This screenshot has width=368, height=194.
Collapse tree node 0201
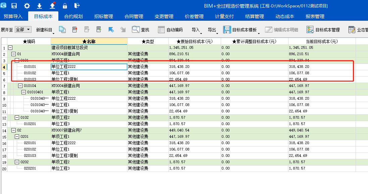17,136
